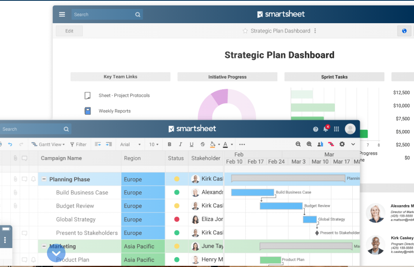The image size is (414, 267).
Task: Click the search magnifier in the dashboard window
Action: click(x=138, y=14)
